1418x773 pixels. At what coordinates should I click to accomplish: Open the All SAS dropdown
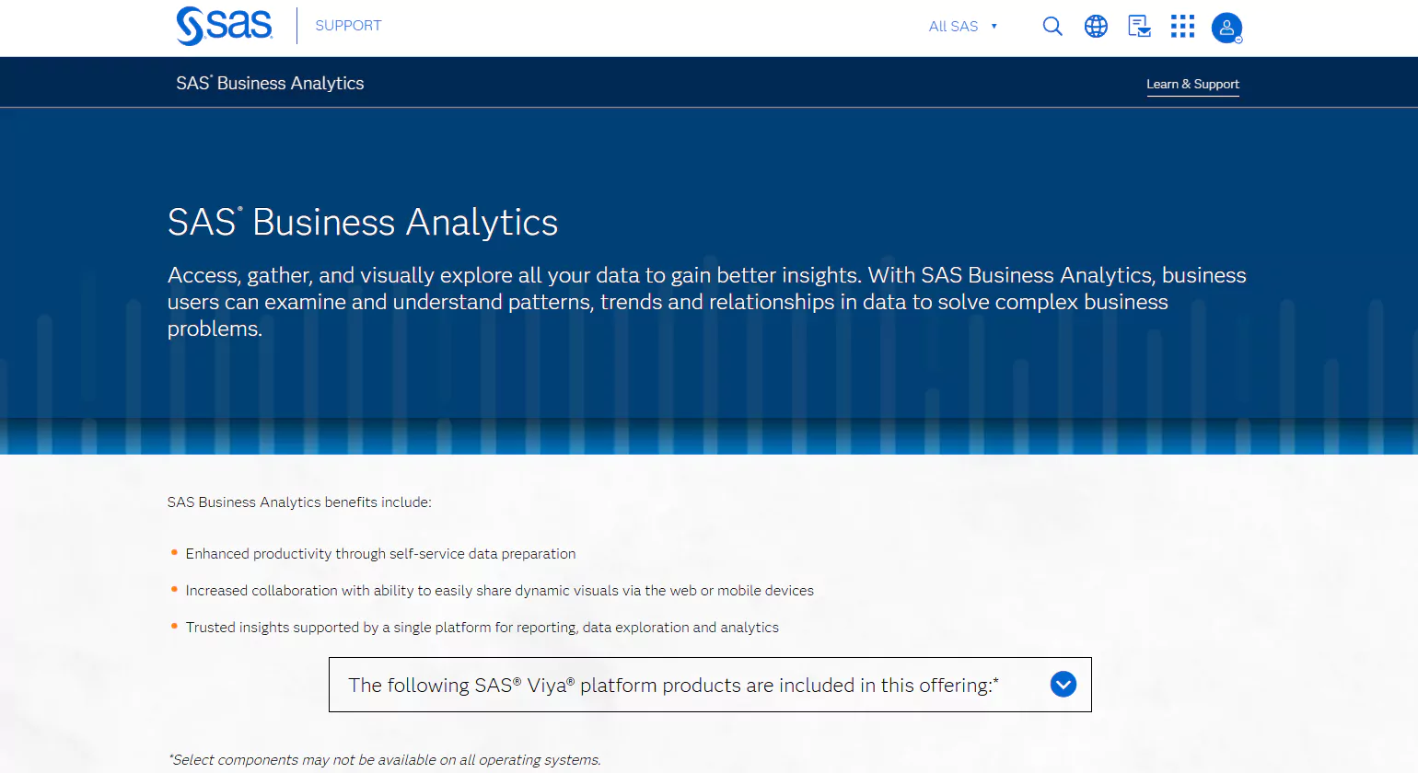coord(962,27)
